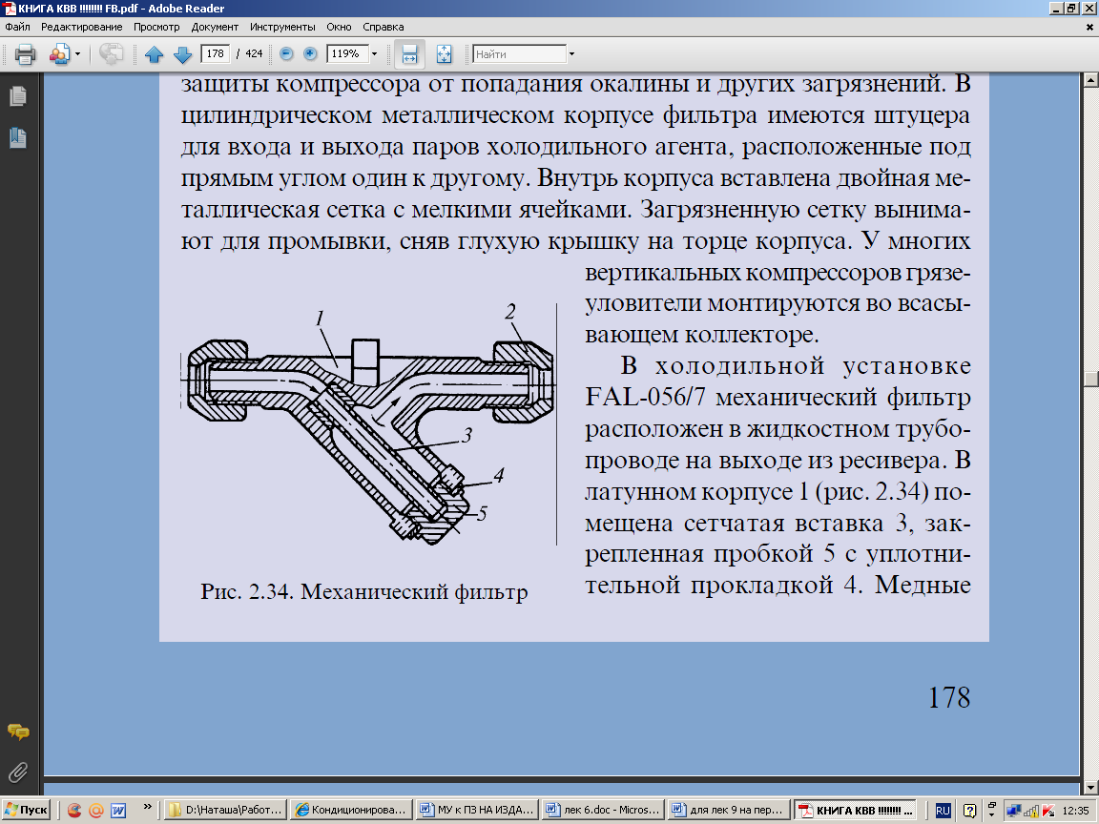The width and height of the screenshot is (1099, 824).
Task: Click the page number 178 on page
Action: coord(949,697)
